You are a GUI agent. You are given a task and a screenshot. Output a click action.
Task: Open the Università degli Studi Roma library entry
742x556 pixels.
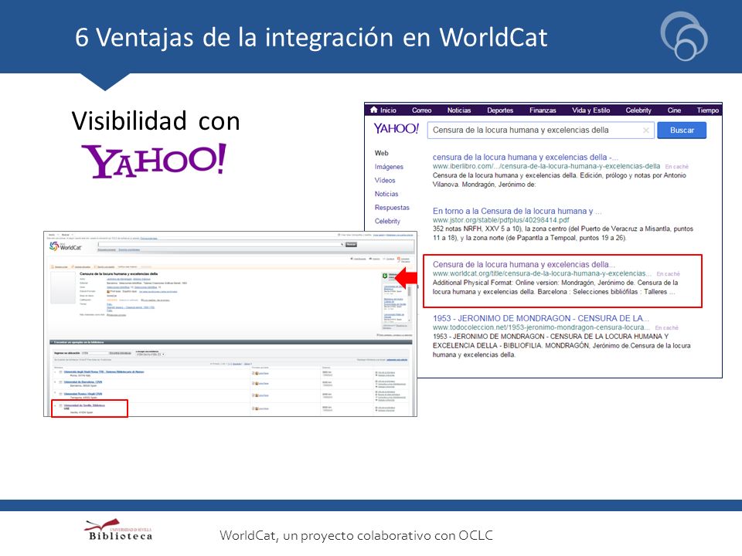[x=104, y=371]
